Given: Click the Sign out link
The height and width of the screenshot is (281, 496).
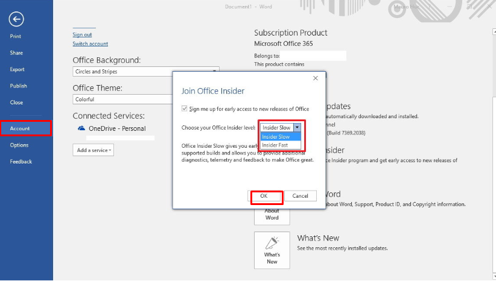Looking at the screenshot, I should [82, 35].
